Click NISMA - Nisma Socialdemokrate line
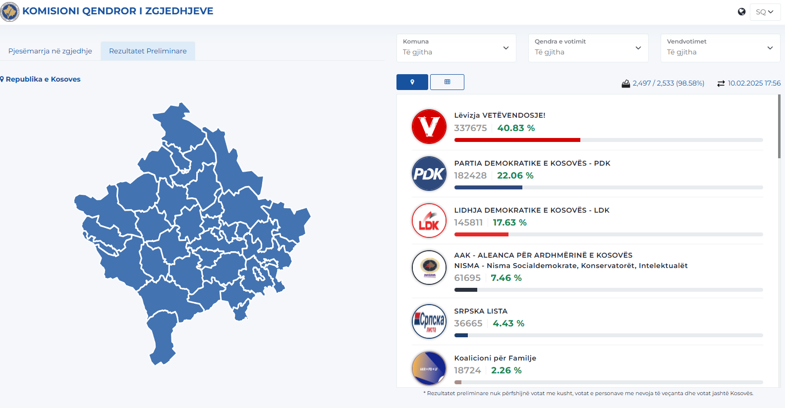 coord(571,266)
